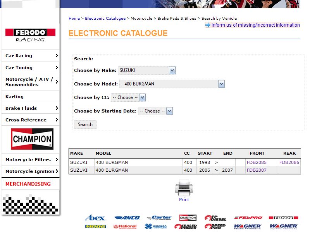Image resolution: width=310 pixels, height=232 pixels.
Task: Open the Ferodo logo in the footer
Action: point(283,218)
